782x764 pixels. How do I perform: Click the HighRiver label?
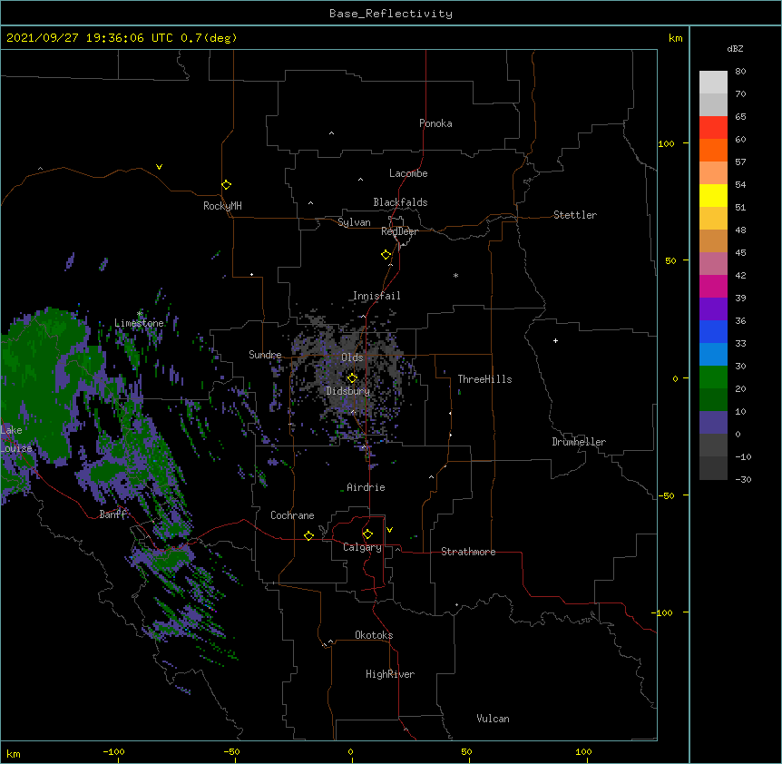390,674
